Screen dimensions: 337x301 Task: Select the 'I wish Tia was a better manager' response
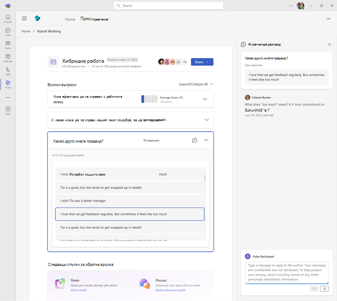[130, 201]
